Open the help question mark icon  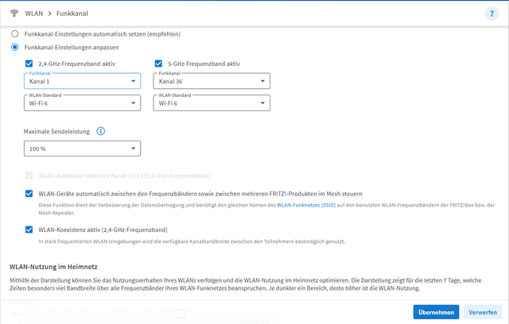(492, 13)
